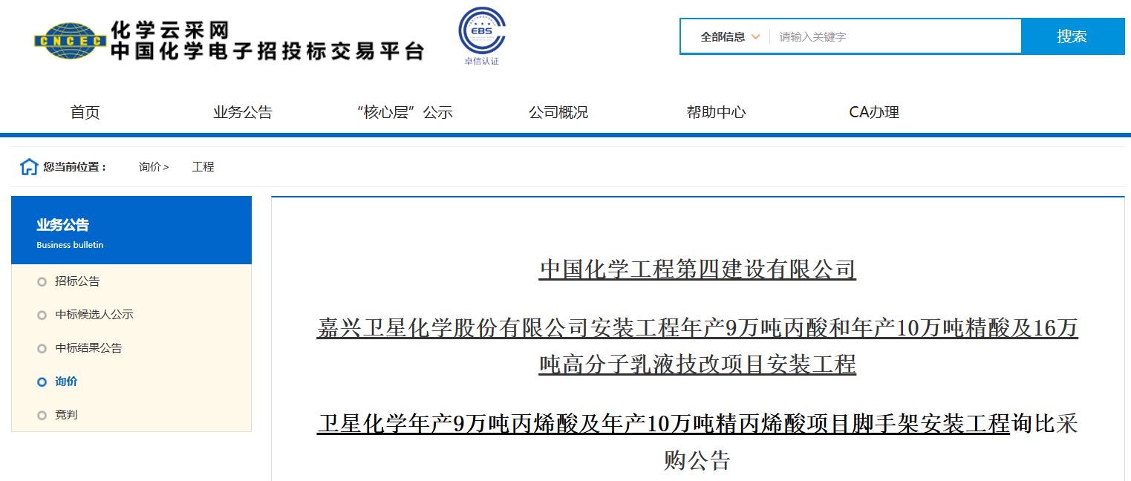Image resolution: width=1131 pixels, height=481 pixels.
Task: Select the 中标候选人公示 sidebar bullet
Action: tap(42, 315)
